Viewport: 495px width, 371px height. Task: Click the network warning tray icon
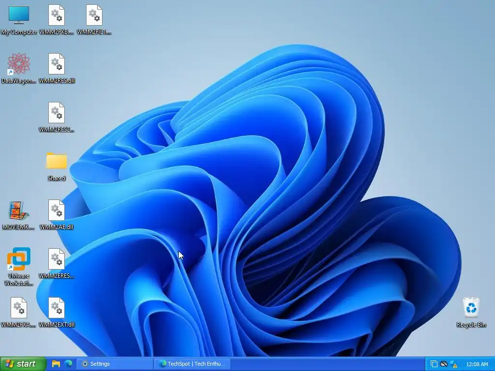[454, 364]
